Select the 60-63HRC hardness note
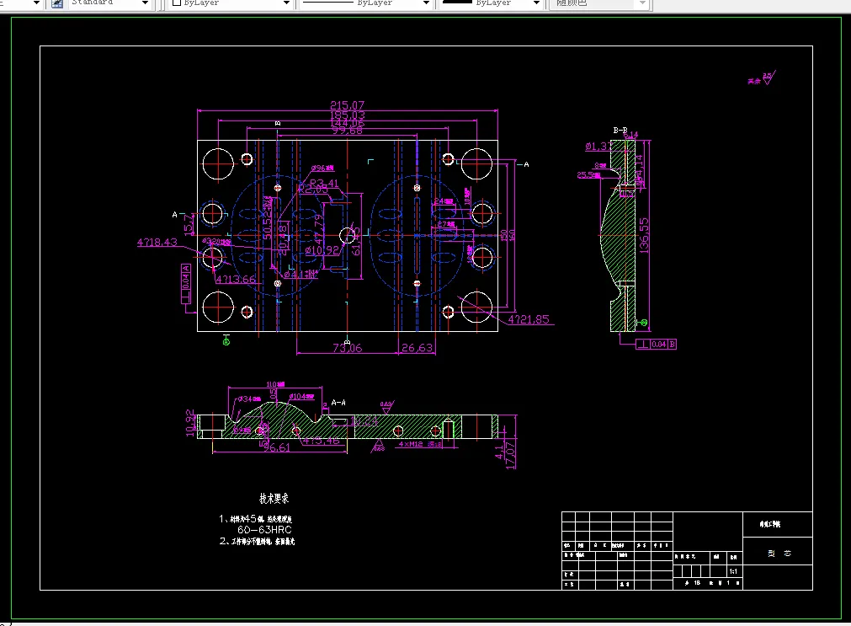This screenshot has width=851, height=626. pos(264,529)
